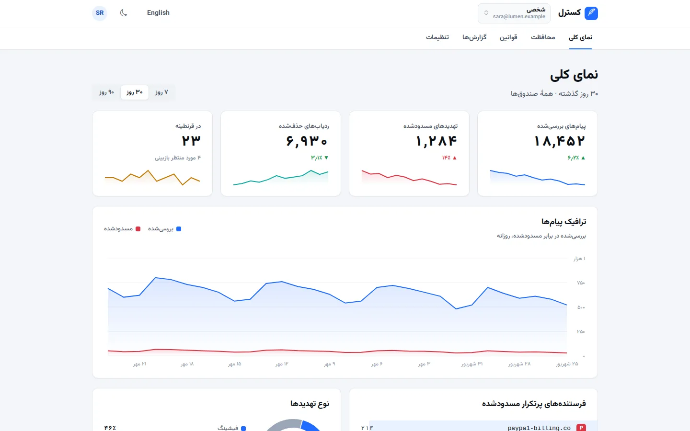
Task: Select the ۷ روز time range
Action: click(161, 92)
